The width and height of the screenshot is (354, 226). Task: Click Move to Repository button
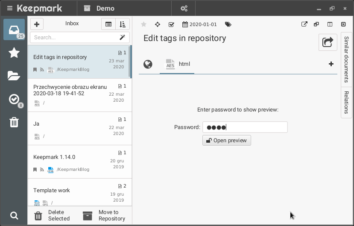[x=104, y=215]
